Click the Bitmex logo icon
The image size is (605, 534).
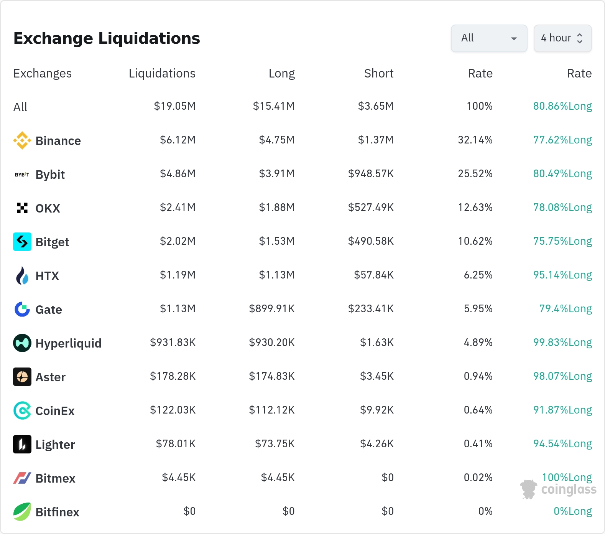tap(22, 478)
